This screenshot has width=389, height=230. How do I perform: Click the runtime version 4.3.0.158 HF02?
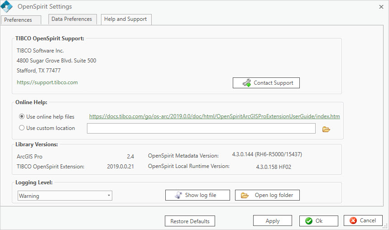pyautogui.click(x=274, y=167)
